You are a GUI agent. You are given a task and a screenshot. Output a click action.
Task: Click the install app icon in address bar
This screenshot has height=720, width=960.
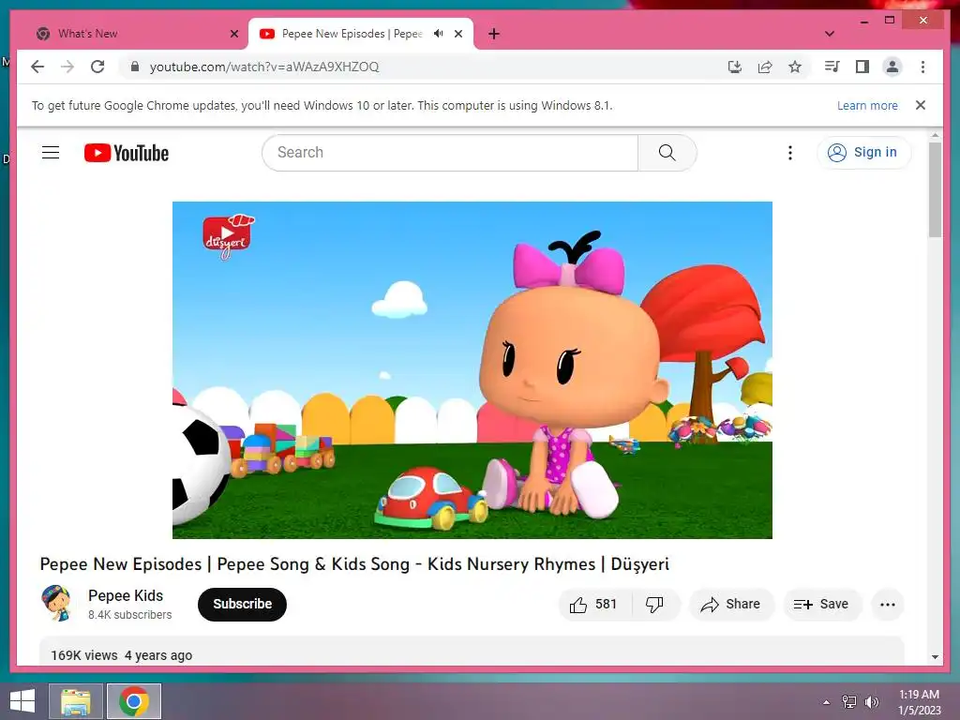(x=735, y=67)
